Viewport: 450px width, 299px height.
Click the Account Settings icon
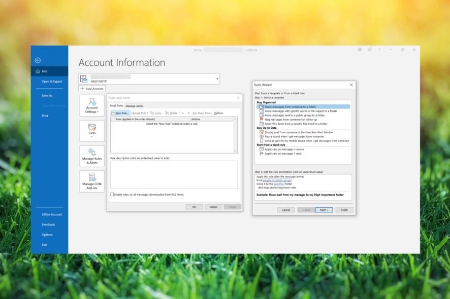[92, 102]
